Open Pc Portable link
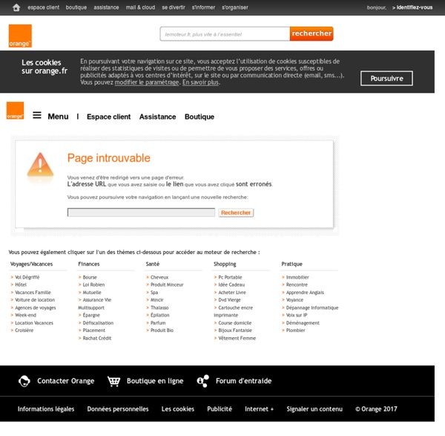 pos(230,277)
